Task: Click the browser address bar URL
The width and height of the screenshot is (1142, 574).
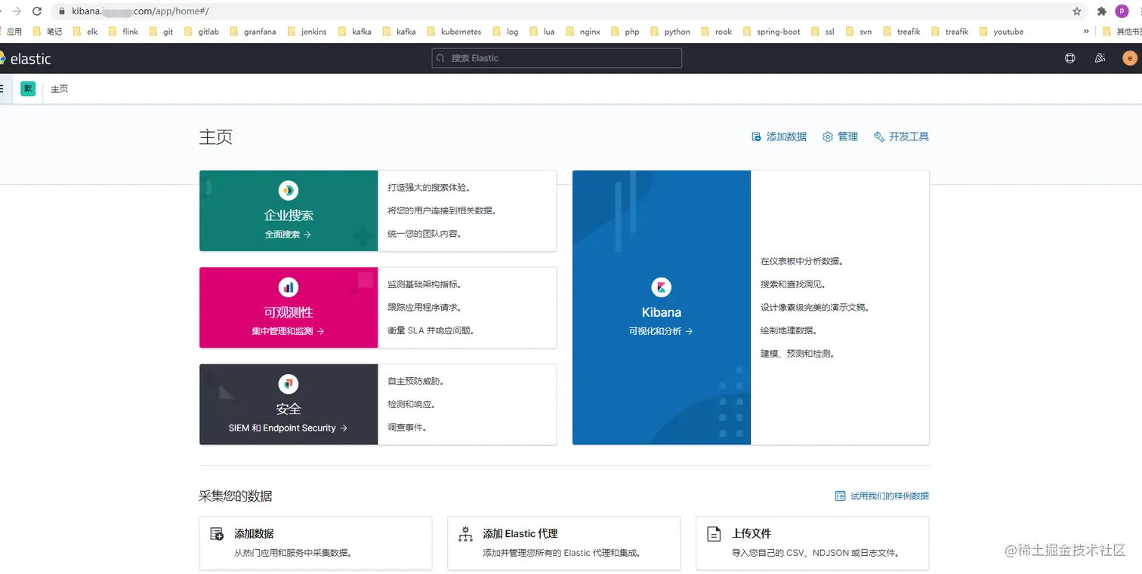Action: 140,11
